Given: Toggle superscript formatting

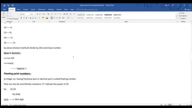Looking at the screenshot, I should [x=36, y=18].
